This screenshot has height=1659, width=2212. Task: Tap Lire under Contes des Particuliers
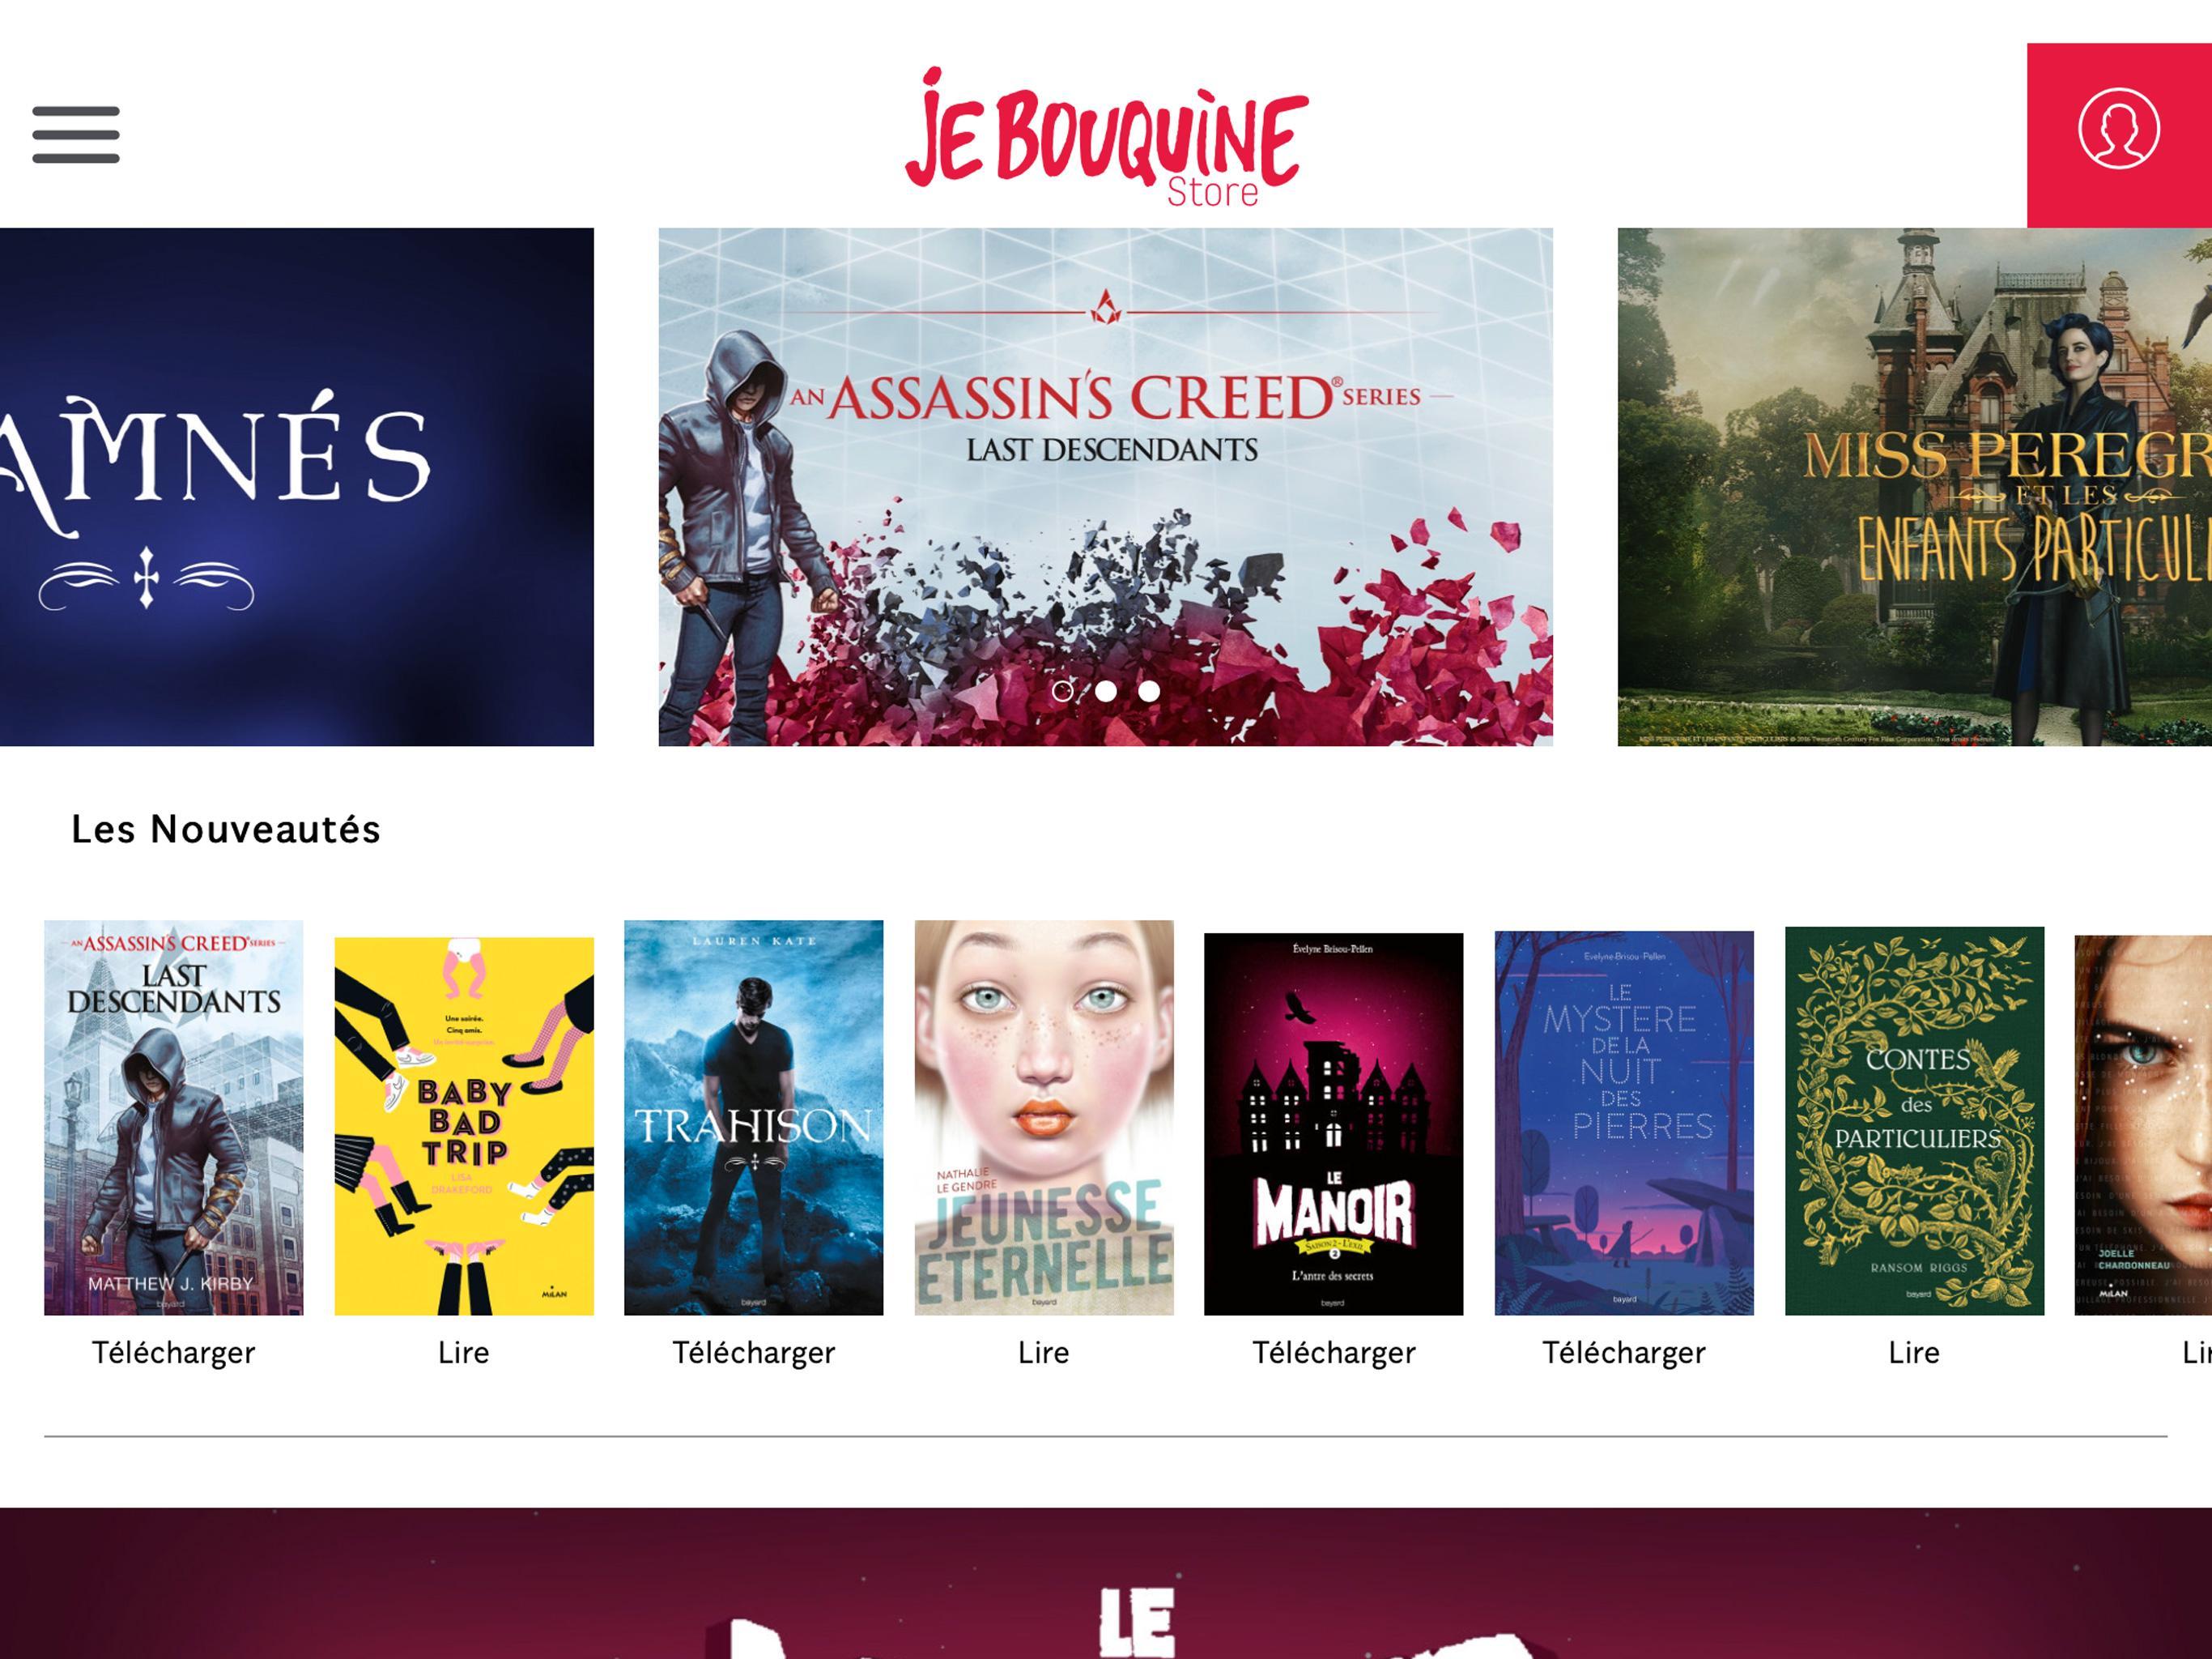pyautogui.click(x=1914, y=1353)
